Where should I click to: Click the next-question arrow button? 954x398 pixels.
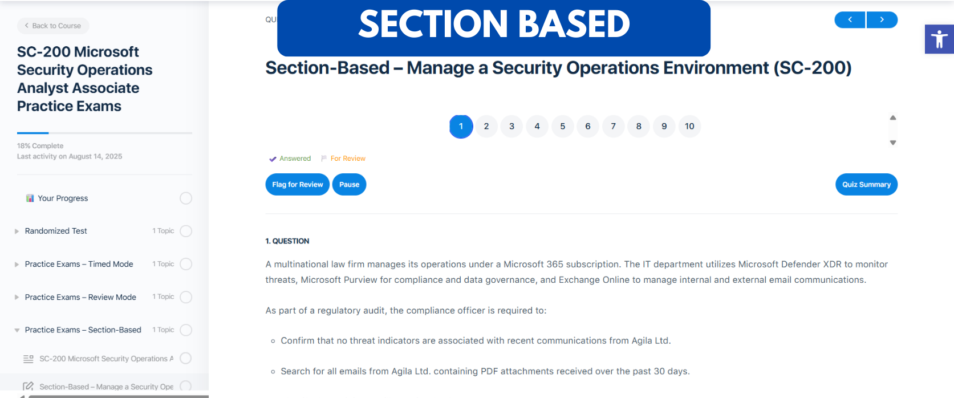tap(882, 19)
